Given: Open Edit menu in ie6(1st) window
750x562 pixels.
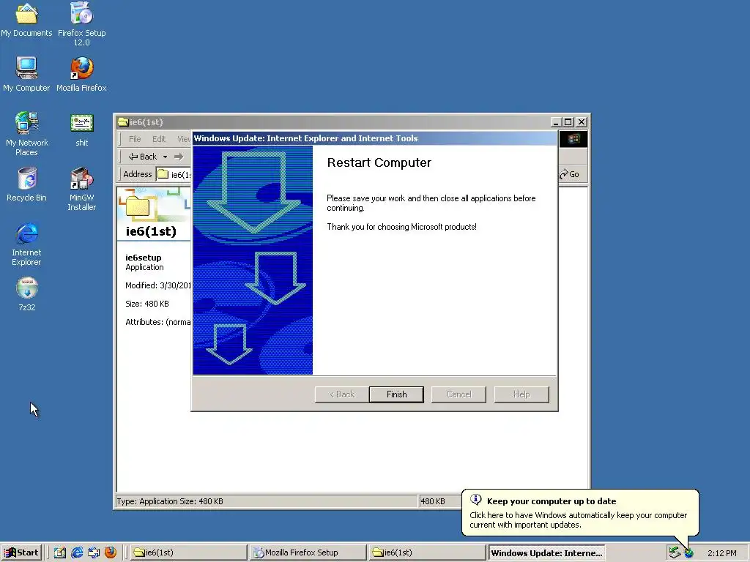Looking at the screenshot, I should click(x=159, y=139).
